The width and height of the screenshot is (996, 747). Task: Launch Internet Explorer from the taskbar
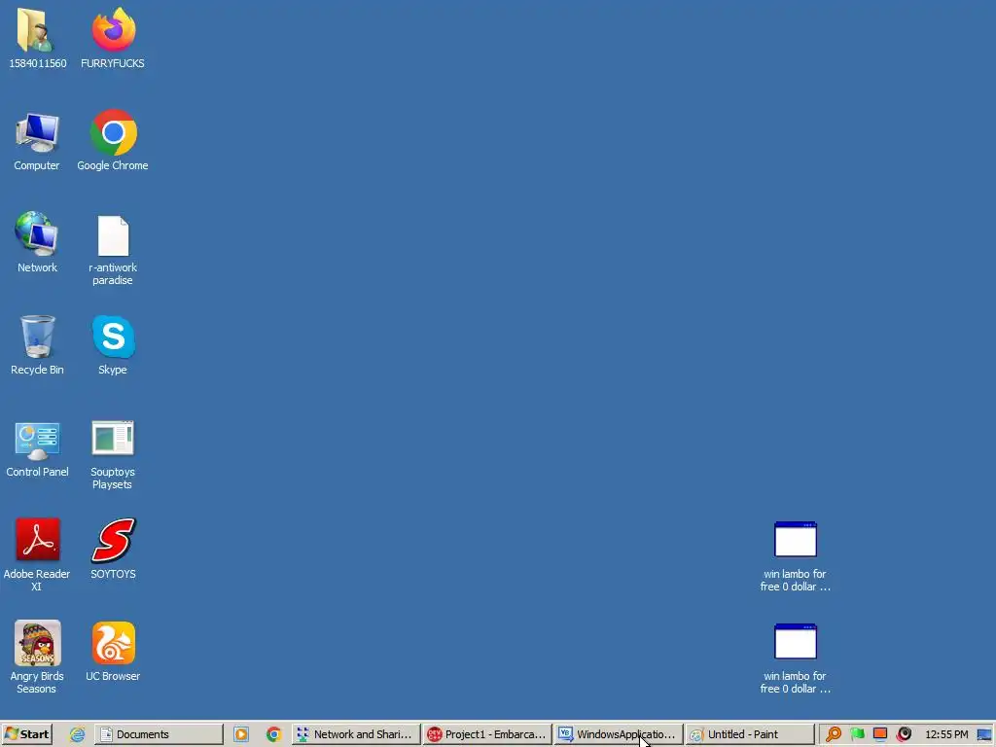[77, 734]
